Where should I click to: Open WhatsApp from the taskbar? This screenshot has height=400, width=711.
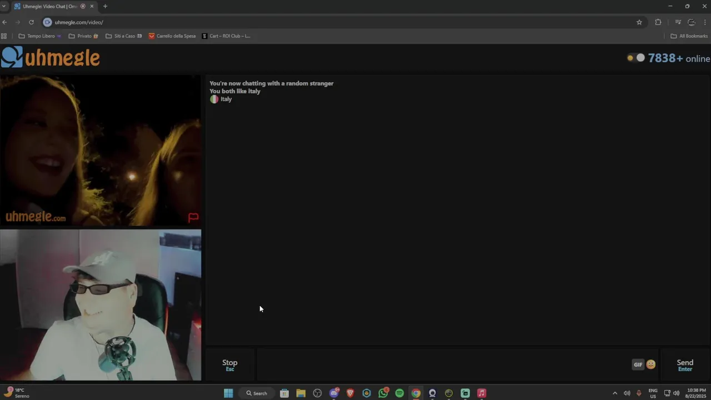pyautogui.click(x=383, y=393)
